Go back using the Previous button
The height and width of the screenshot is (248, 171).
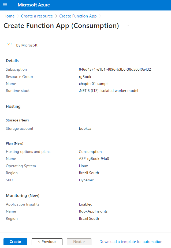pyautogui.click(x=47, y=242)
